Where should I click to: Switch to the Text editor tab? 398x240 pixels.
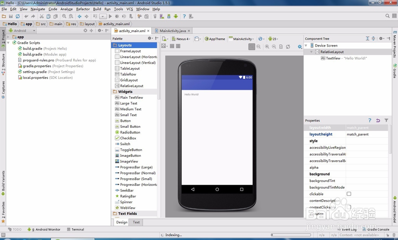136,222
